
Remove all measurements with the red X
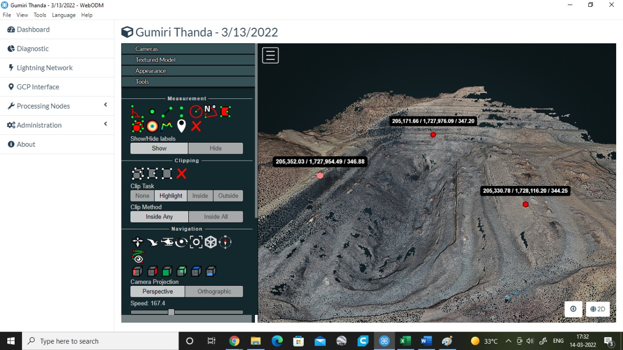(196, 126)
